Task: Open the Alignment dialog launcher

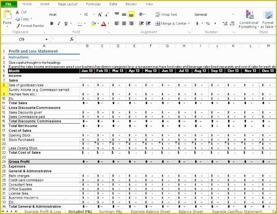Action: 189,32
